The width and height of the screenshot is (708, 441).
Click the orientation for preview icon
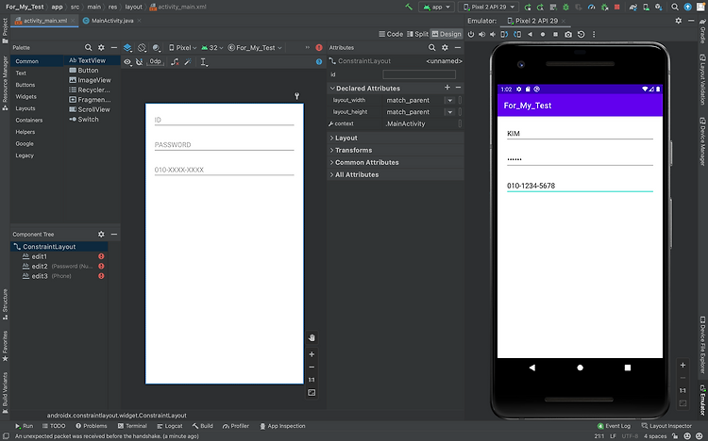pyautogui.click(x=142, y=47)
